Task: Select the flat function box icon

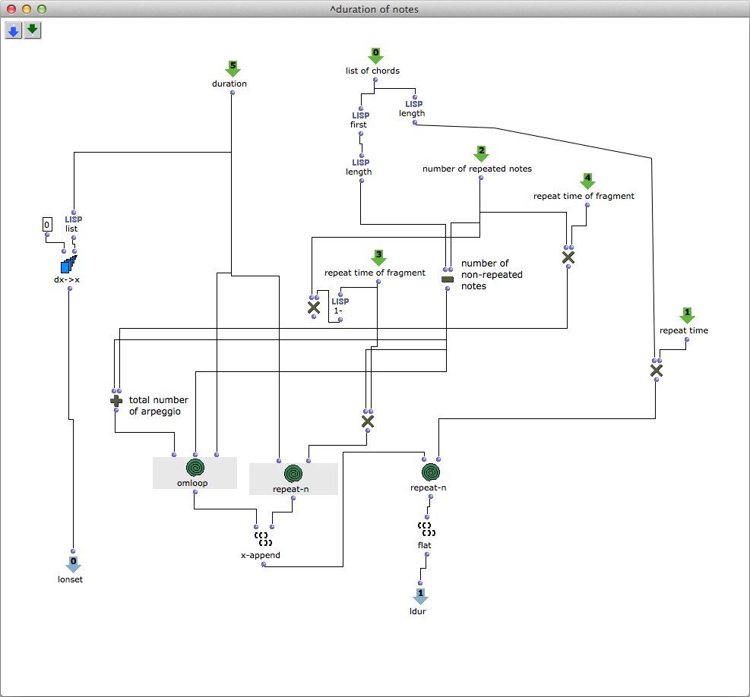Action: click(x=426, y=528)
